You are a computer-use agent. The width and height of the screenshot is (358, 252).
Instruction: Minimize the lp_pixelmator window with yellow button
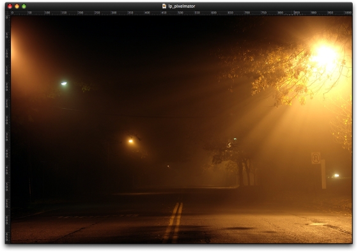point(17,6)
